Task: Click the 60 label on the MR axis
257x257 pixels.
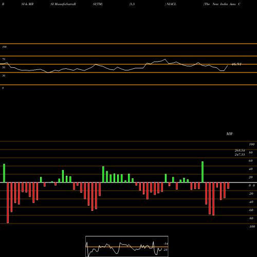Action: click(251, 161)
